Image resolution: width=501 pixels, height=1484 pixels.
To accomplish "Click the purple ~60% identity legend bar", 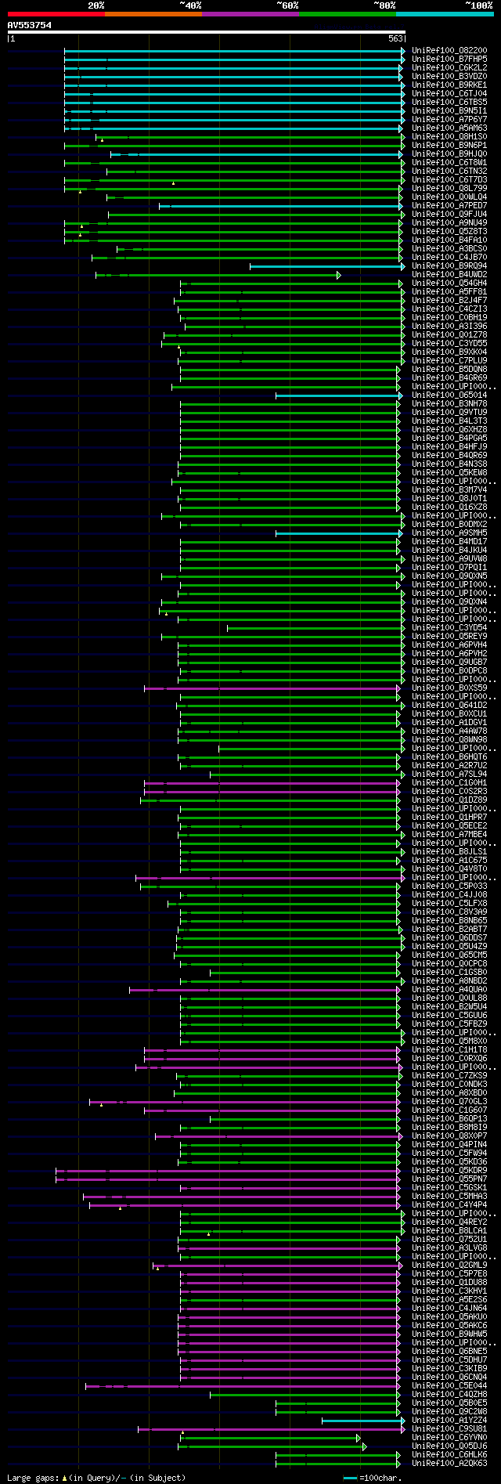I will pos(250,14).
